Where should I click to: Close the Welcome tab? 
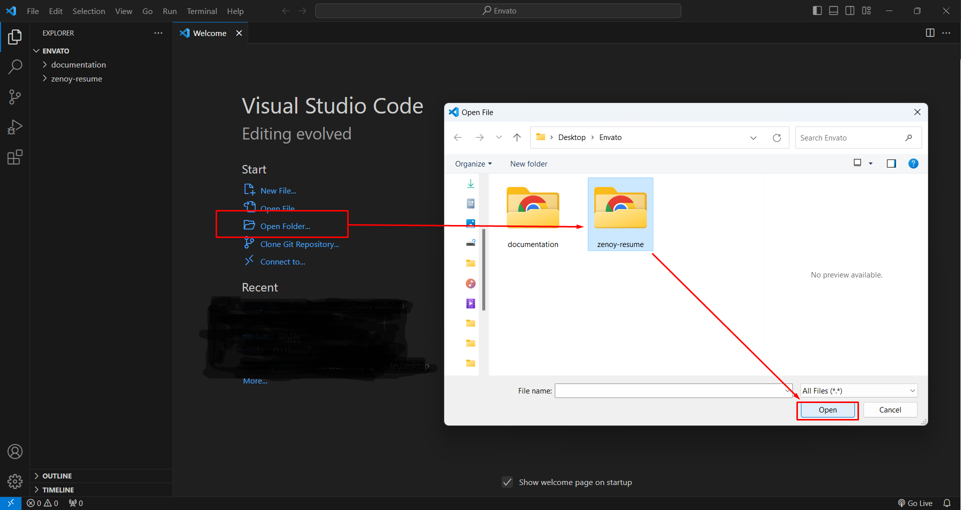point(239,33)
